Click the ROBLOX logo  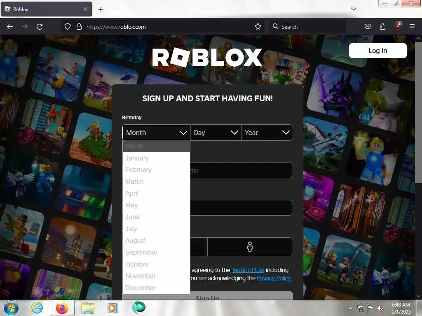click(207, 57)
